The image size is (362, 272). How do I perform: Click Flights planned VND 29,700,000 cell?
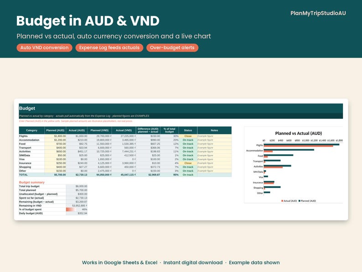coord(99,136)
